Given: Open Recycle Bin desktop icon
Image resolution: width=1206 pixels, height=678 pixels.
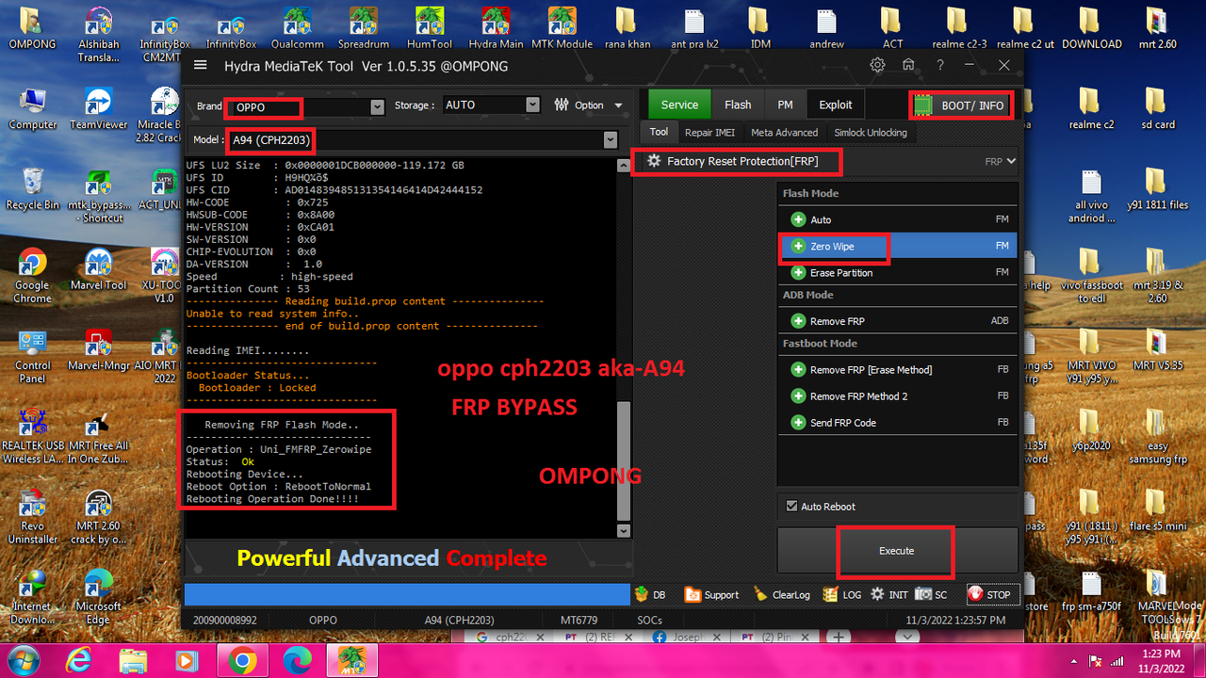Looking at the screenshot, I should (32, 189).
